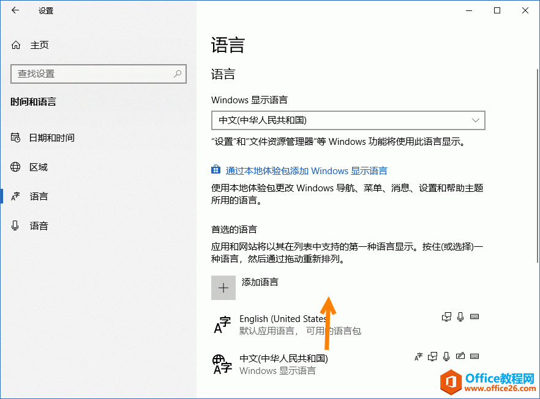The width and height of the screenshot is (540, 399).
Task: Click the English (United States) language icon
Action: point(222,325)
